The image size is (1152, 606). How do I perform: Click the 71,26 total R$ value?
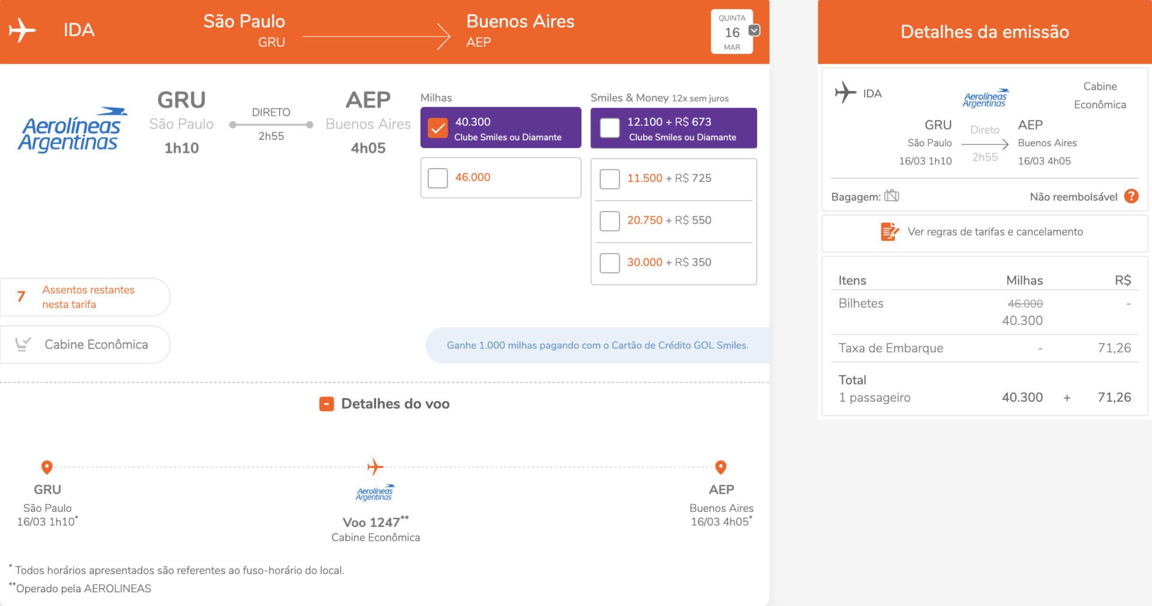(x=1114, y=397)
